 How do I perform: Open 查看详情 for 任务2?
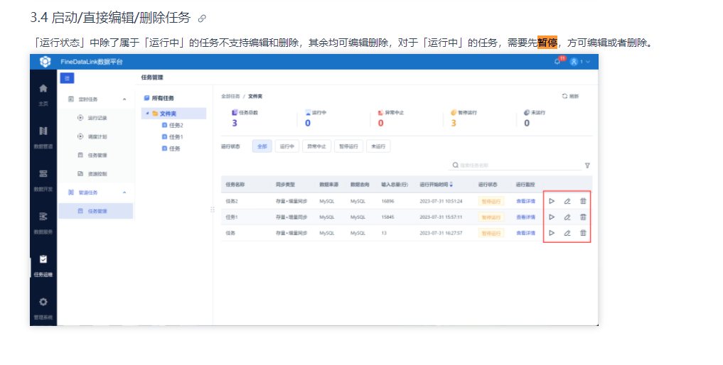(525, 202)
